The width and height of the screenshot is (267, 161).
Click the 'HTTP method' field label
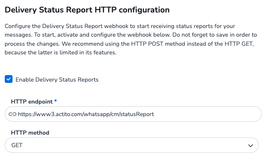30,133
